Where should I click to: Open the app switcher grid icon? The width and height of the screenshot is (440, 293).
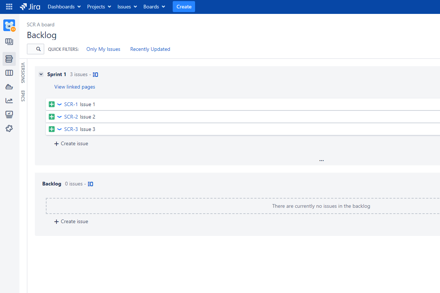click(9, 7)
